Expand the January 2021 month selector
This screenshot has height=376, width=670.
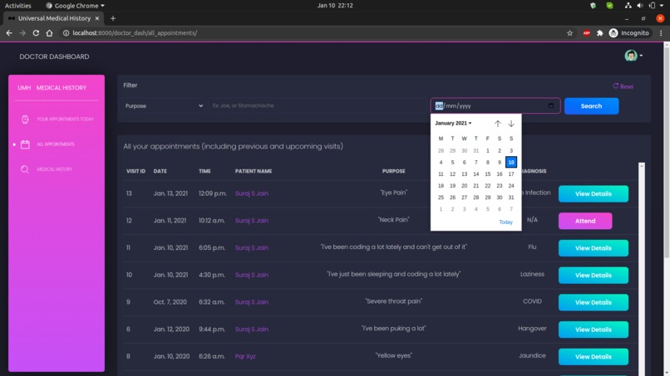pyautogui.click(x=453, y=124)
